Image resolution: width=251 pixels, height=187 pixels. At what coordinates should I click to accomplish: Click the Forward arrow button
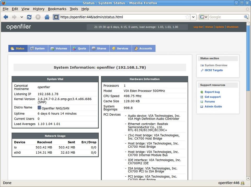(x=14, y=17)
